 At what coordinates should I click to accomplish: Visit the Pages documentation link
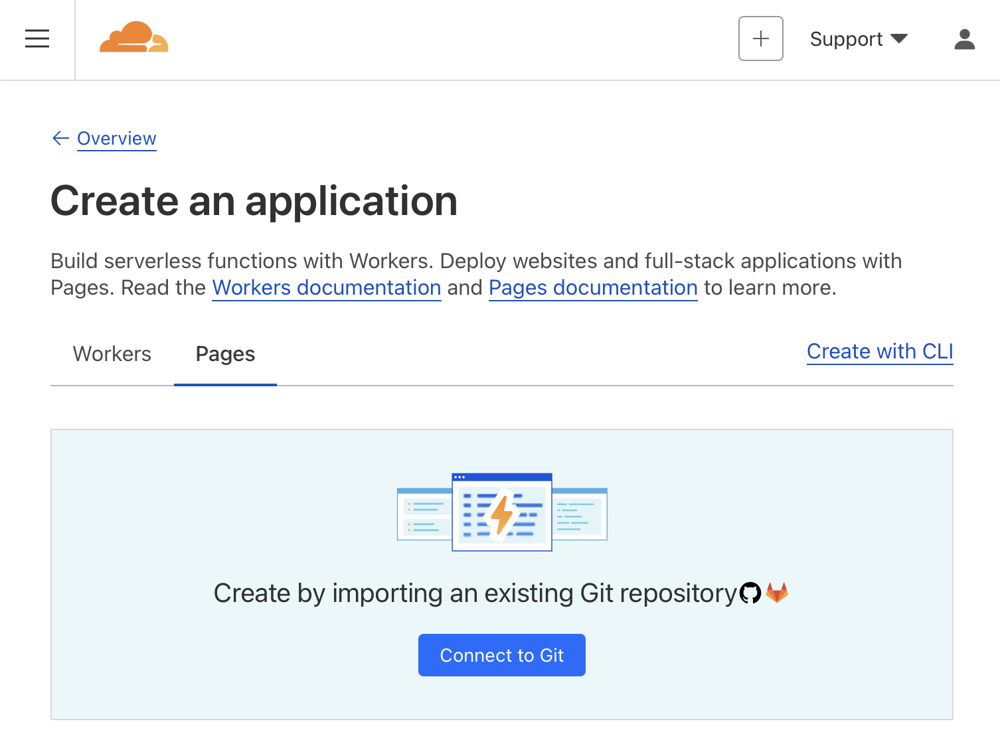pos(593,287)
